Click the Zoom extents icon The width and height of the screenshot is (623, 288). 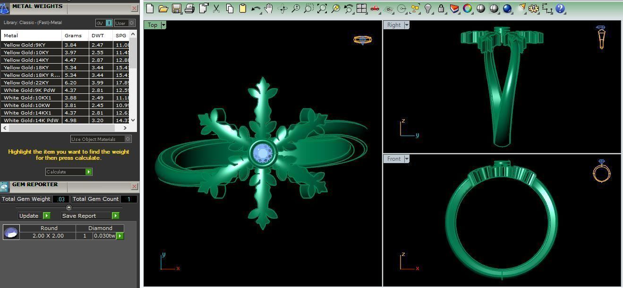coord(322,8)
